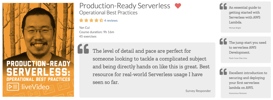The image size is (273, 100).
Task: Click quote icon of Paulo Cesar review
Action: point(223,41)
